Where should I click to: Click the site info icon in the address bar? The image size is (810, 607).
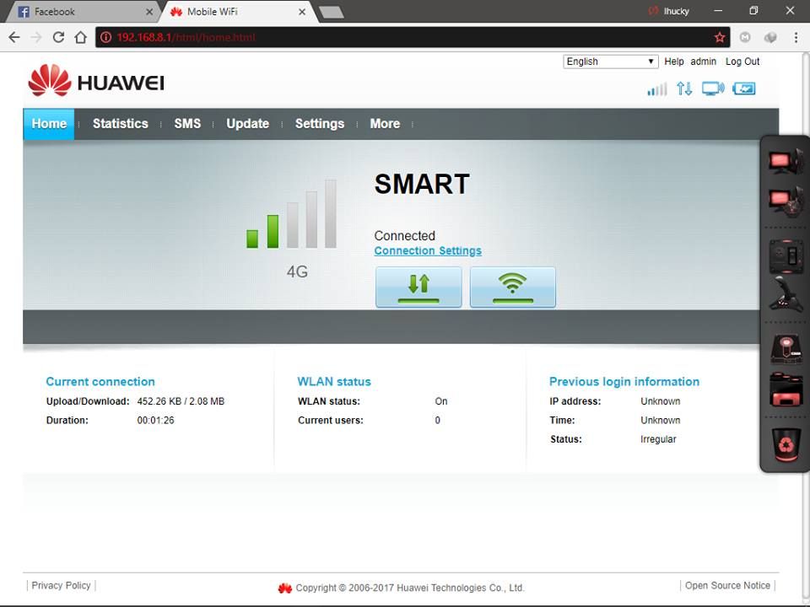pyautogui.click(x=106, y=37)
